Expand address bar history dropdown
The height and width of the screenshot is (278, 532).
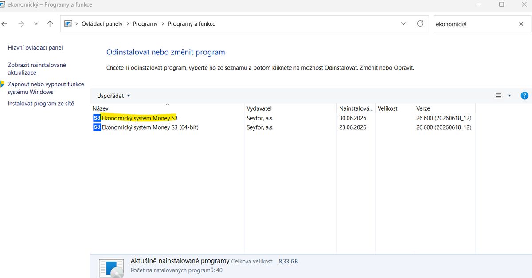(x=403, y=24)
